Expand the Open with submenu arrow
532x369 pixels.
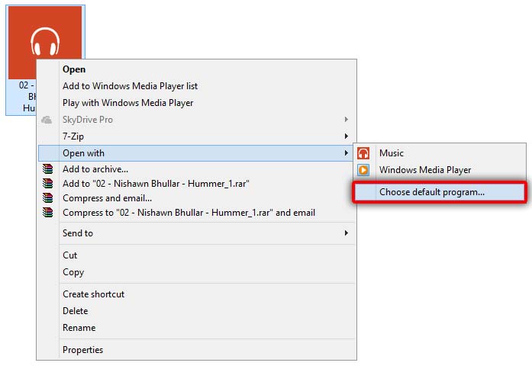[x=346, y=153]
